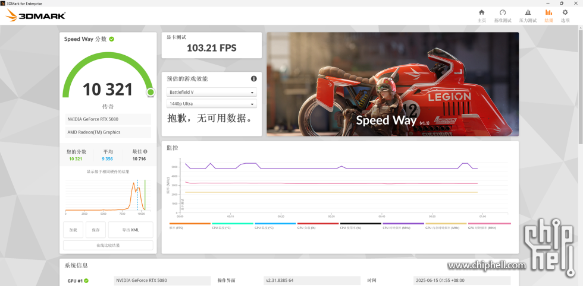Click the best score 10 716
Image resolution: width=583 pixels, height=286 pixels.
coord(139,159)
